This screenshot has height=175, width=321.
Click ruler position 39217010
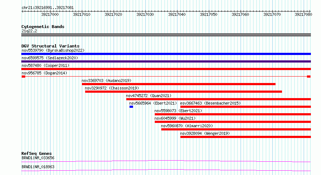click(82, 14)
